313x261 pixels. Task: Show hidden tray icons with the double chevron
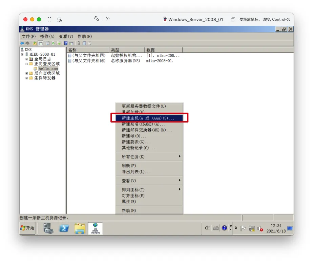click(x=236, y=228)
